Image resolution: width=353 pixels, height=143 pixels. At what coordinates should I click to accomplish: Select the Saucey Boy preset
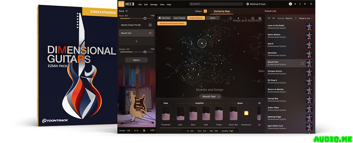(x=289, y=100)
